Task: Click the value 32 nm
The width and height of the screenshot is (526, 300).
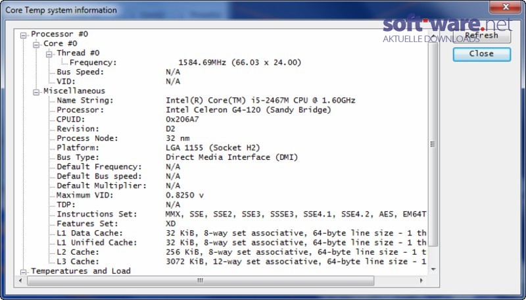Action: (178, 138)
